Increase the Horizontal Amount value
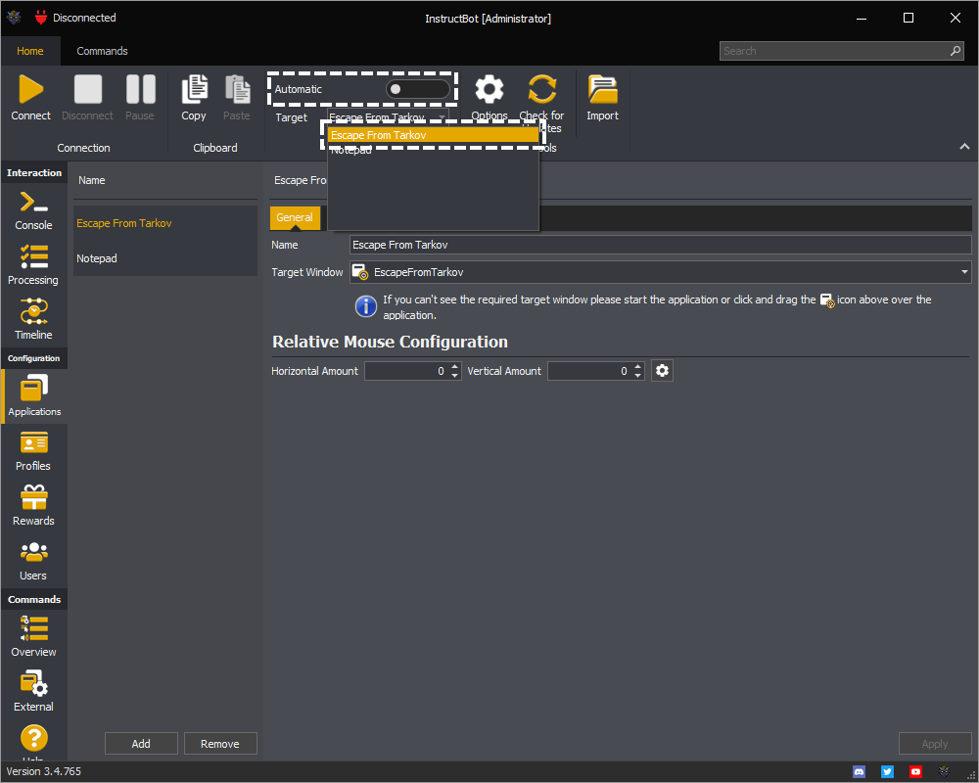The width and height of the screenshot is (979, 783). [454, 366]
